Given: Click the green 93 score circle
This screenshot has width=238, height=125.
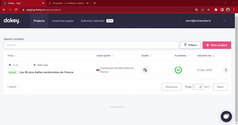Looking at the screenshot, I should [x=178, y=70].
